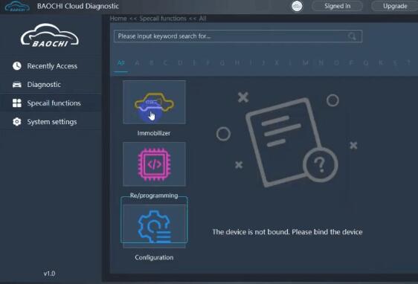The height and width of the screenshot is (284, 418).
Task: Click the Signed in button
Action: (x=337, y=6)
